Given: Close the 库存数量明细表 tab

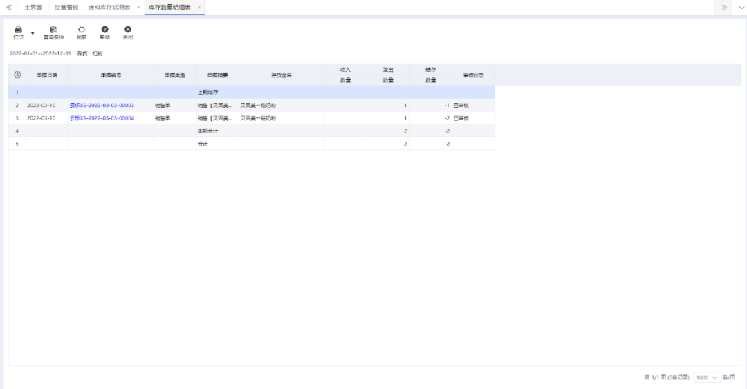Looking at the screenshot, I should coord(199,7).
